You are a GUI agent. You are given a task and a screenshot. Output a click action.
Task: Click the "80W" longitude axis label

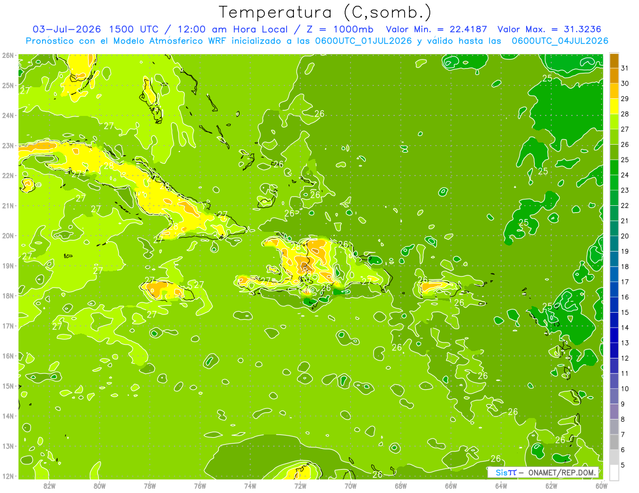[100, 486]
